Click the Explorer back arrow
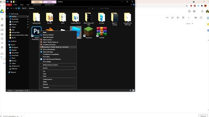The width and height of the screenshot is (209, 117). pyautogui.click(x=8, y=8)
